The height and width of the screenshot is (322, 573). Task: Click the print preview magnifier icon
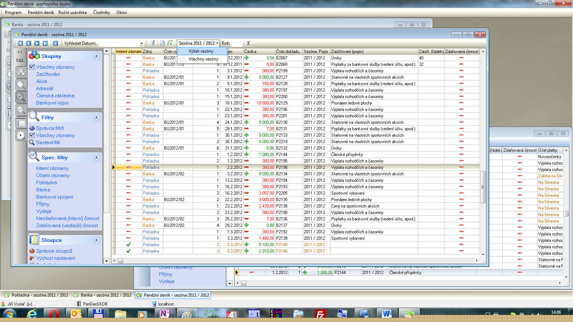(x=162, y=43)
